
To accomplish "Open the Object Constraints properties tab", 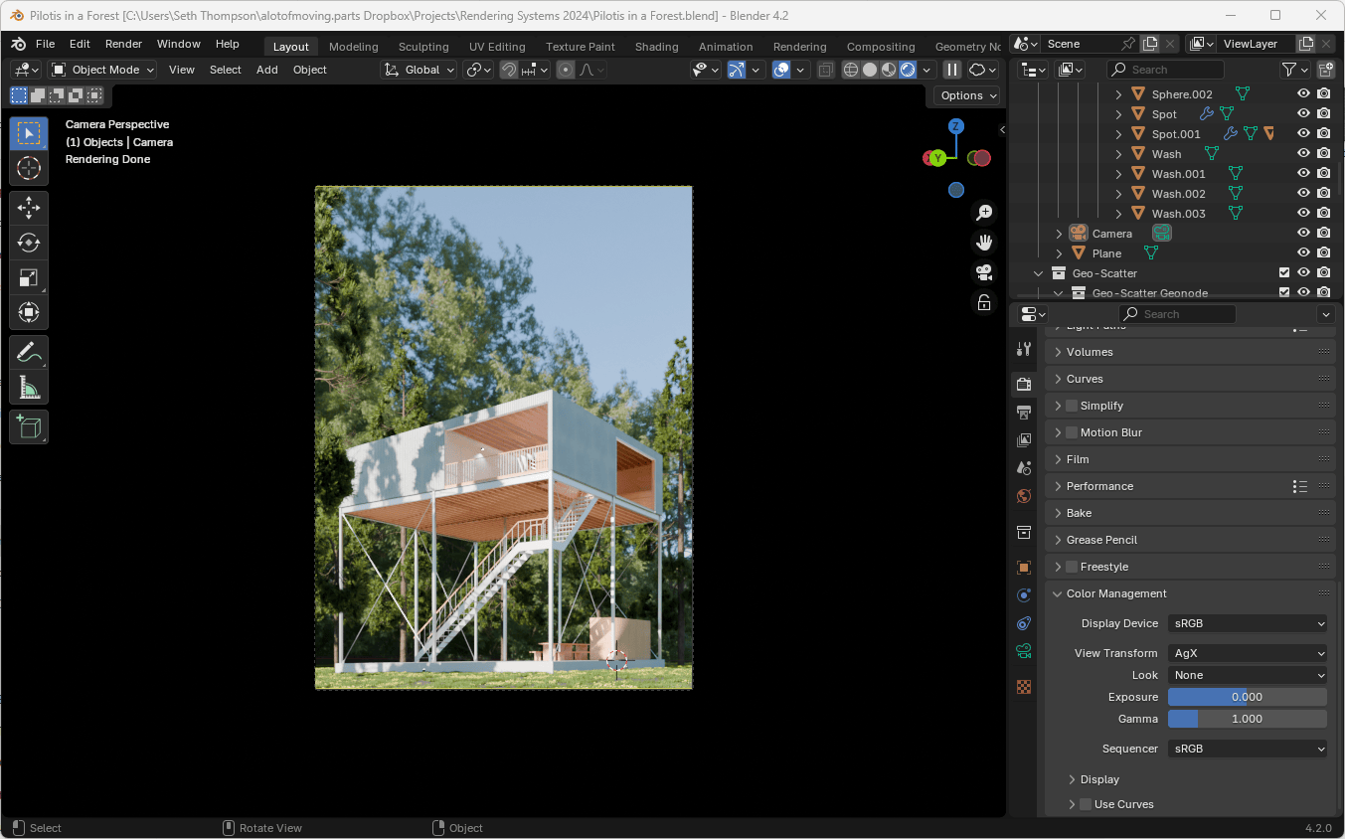I will [x=1024, y=623].
